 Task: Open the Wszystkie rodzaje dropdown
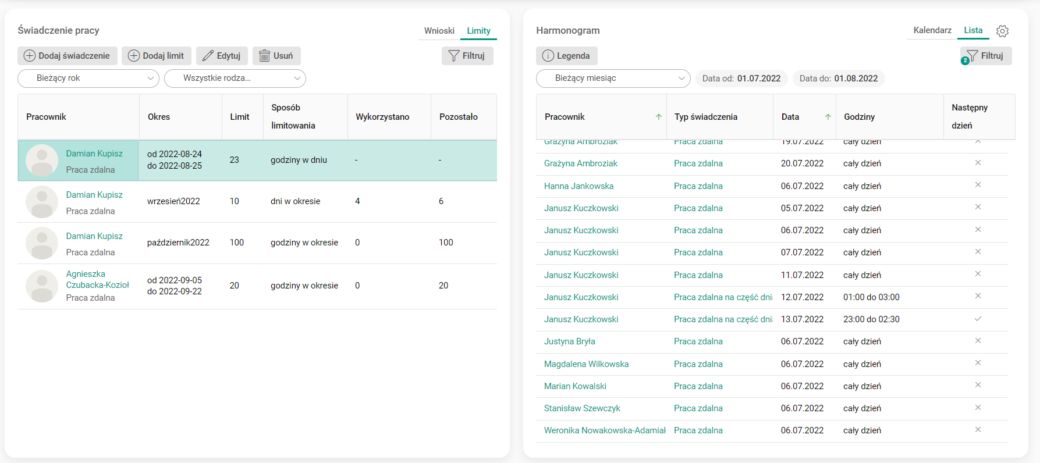click(x=235, y=79)
